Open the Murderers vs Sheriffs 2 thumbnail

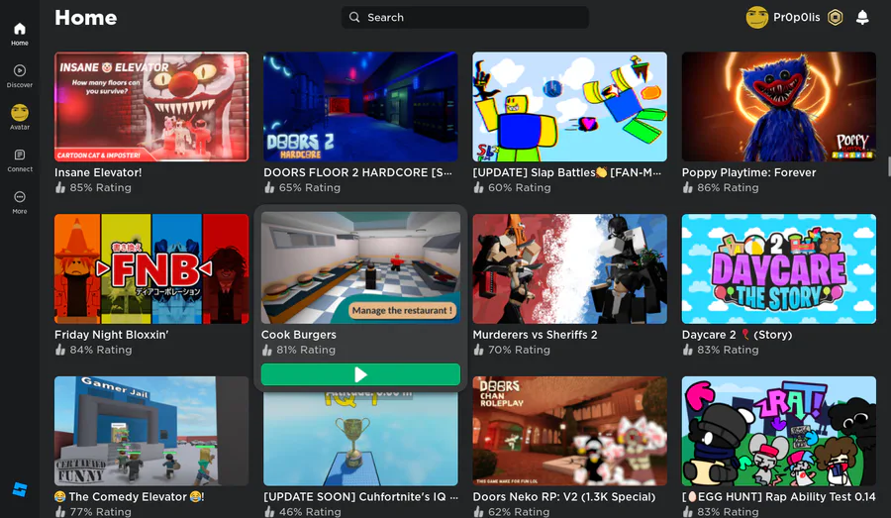point(569,269)
